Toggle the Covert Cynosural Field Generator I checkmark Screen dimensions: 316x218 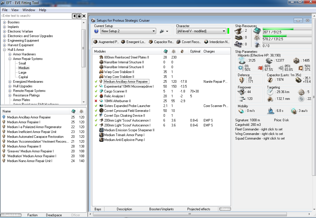click(x=96, y=110)
